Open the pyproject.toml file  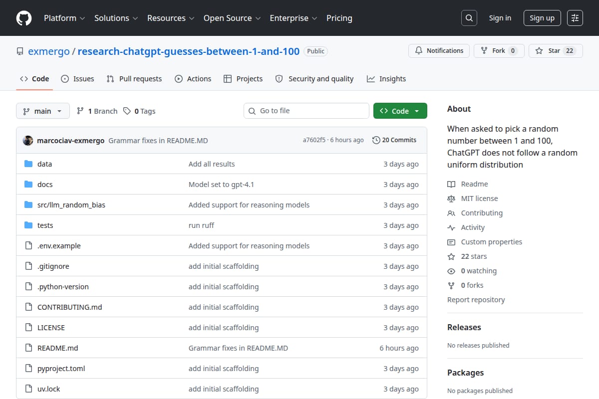click(x=61, y=369)
